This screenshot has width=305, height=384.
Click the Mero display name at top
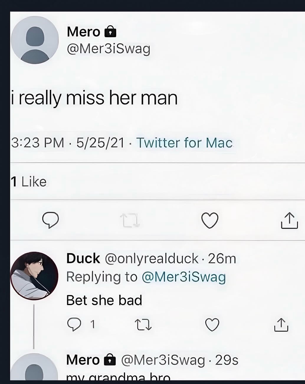(83, 32)
